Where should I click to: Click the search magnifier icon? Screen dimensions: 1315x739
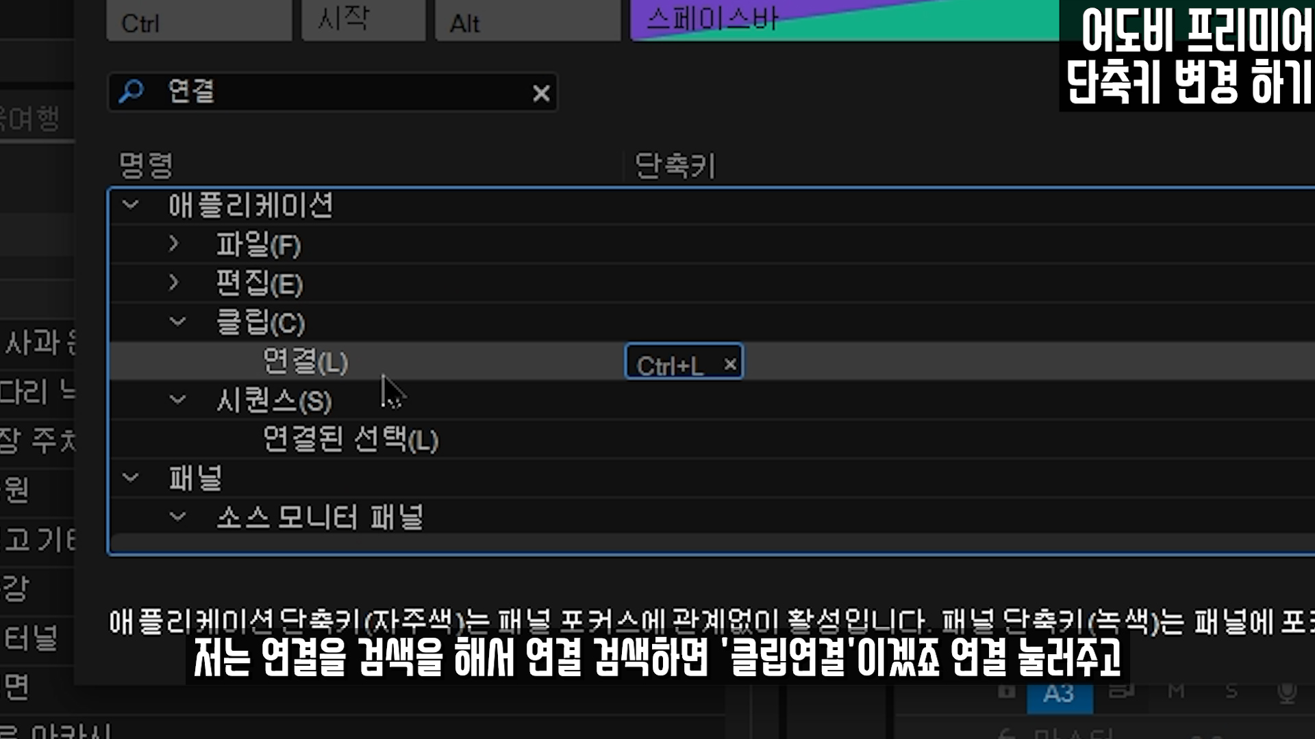131,91
